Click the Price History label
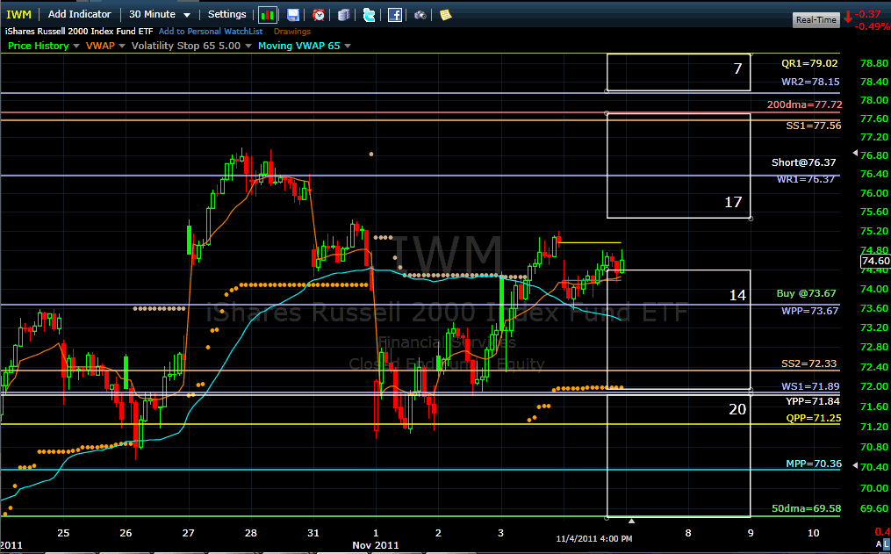The image size is (891, 554). click(38, 46)
